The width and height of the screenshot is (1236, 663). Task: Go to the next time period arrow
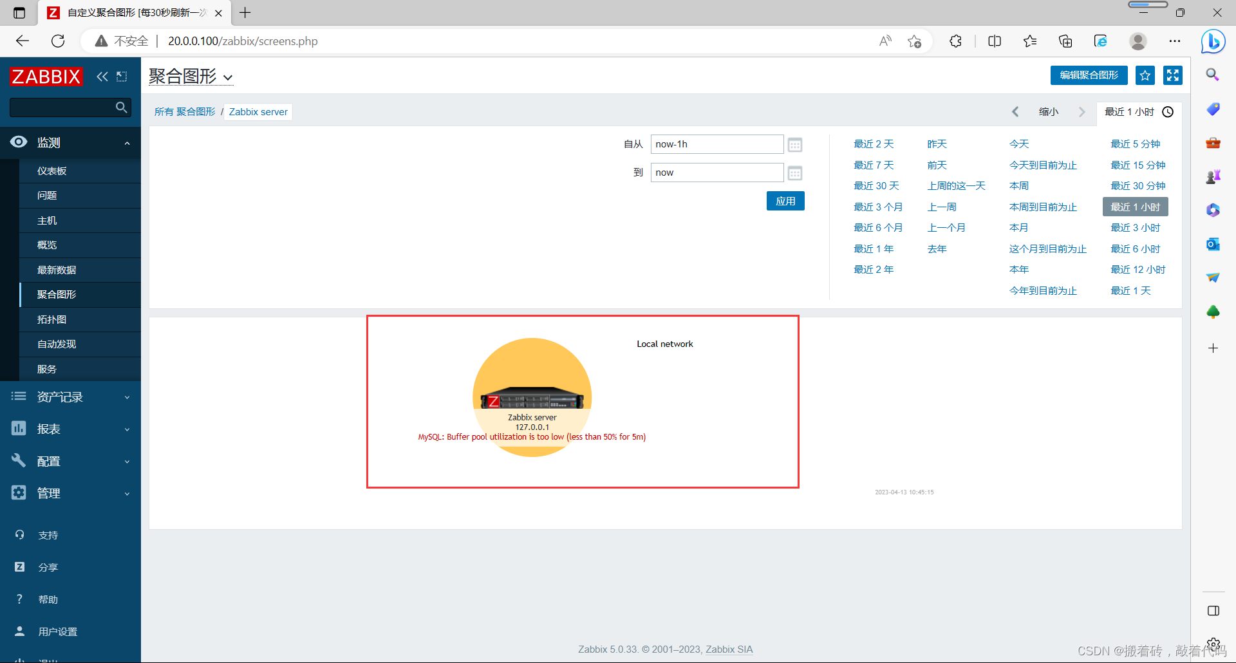click(1081, 112)
